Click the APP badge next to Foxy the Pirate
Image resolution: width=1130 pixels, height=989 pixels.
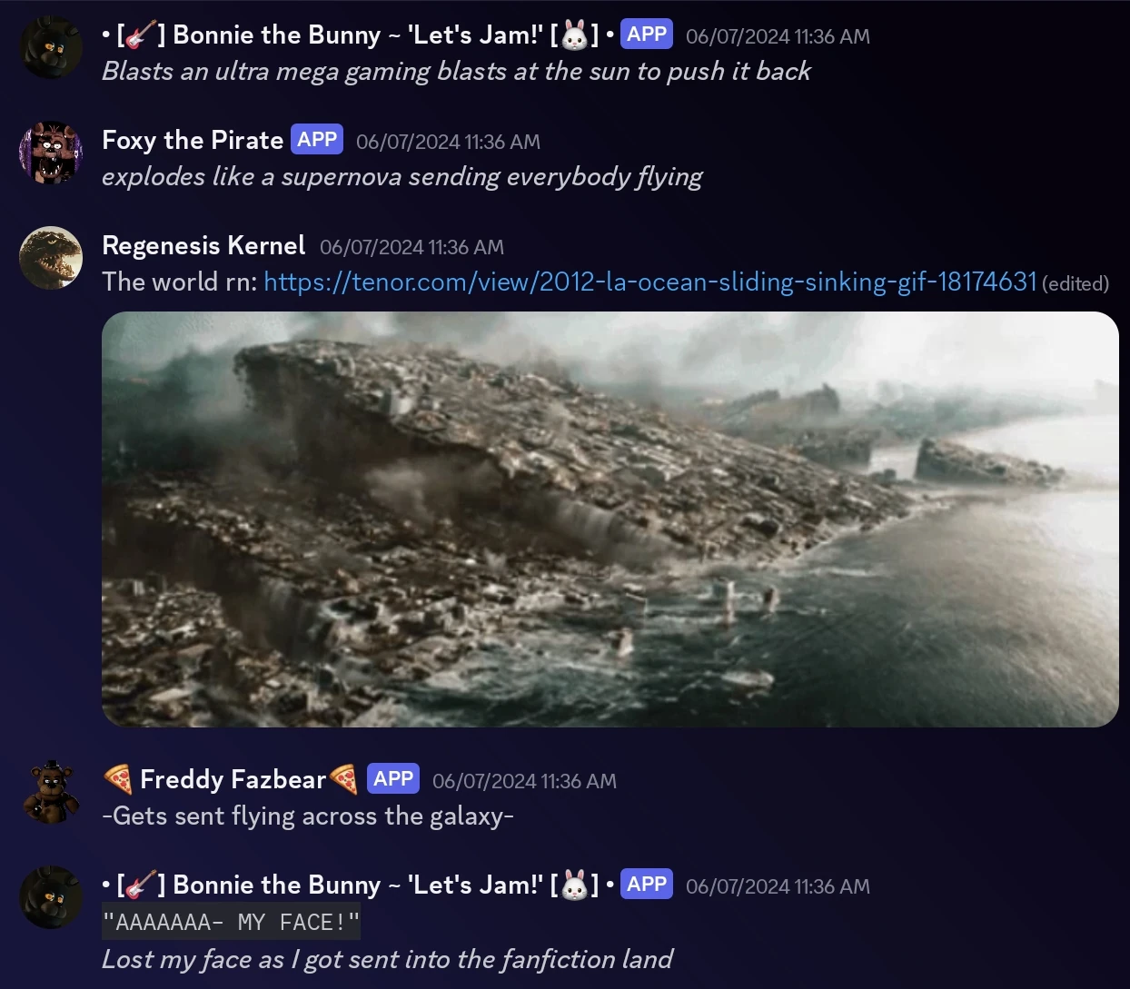[317, 140]
